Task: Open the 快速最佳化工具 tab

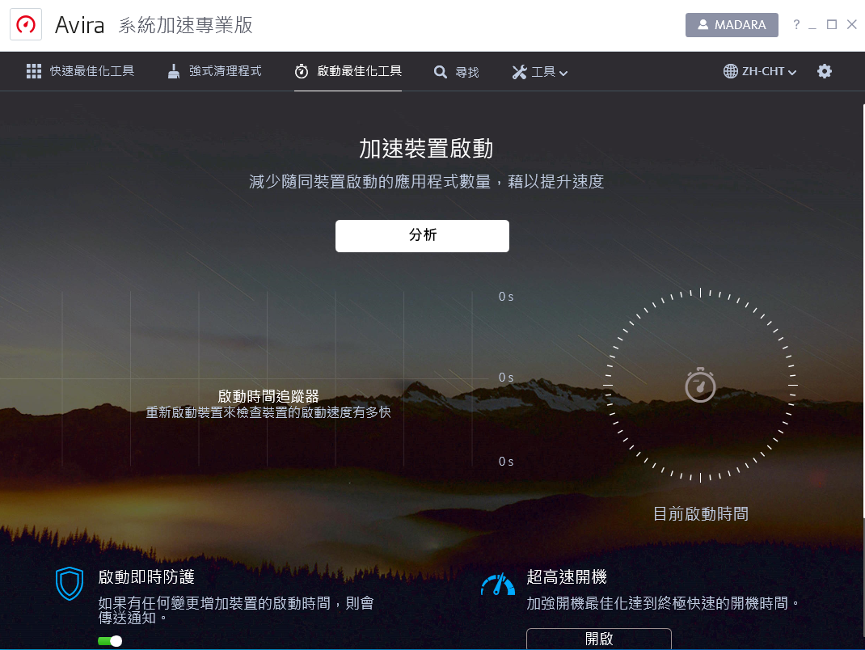Action: [81, 71]
